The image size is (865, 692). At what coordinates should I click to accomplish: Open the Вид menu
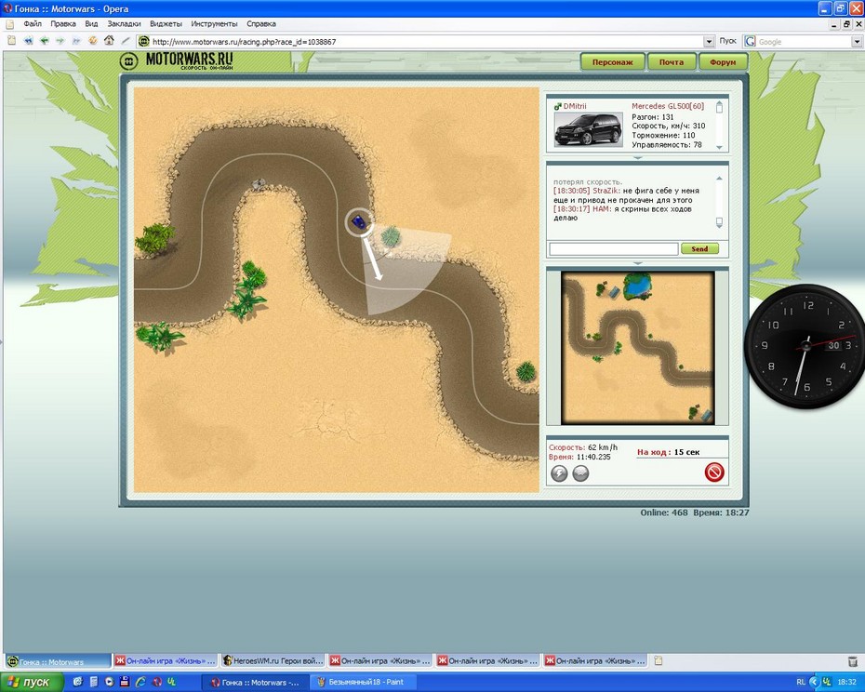tap(91, 24)
